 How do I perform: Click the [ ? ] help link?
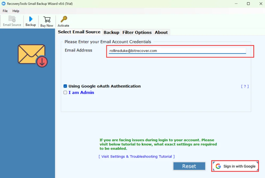point(245,86)
